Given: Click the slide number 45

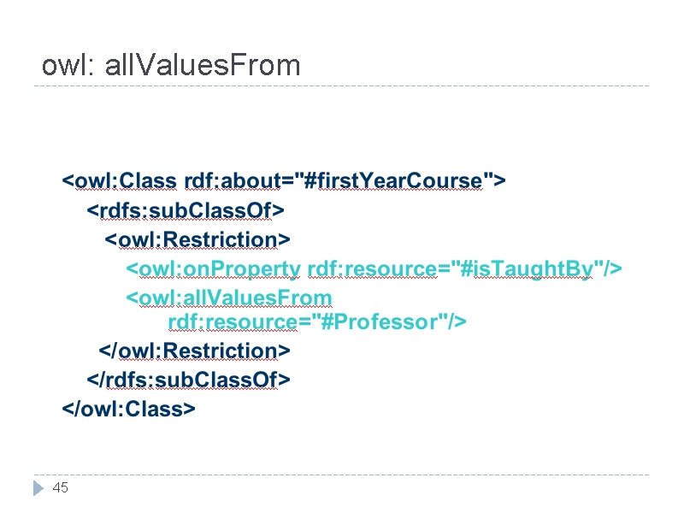Looking at the screenshot, I should (x=60, y=488).
